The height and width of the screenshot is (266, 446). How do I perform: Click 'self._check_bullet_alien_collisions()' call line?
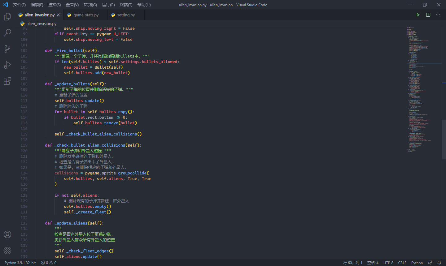click(98, 134)
